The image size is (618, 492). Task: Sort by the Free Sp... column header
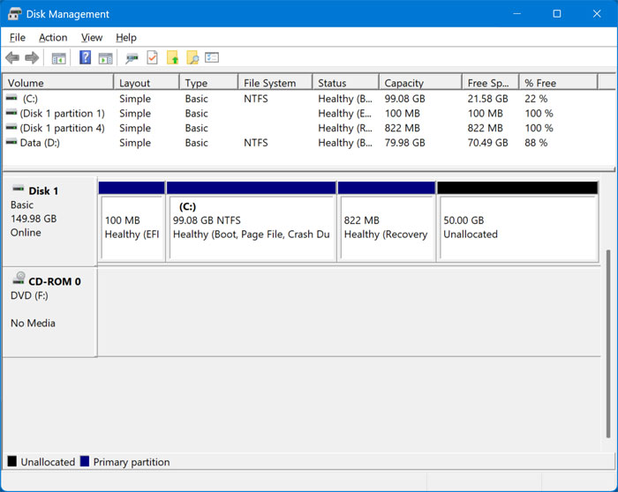click(x=490, y=83)
